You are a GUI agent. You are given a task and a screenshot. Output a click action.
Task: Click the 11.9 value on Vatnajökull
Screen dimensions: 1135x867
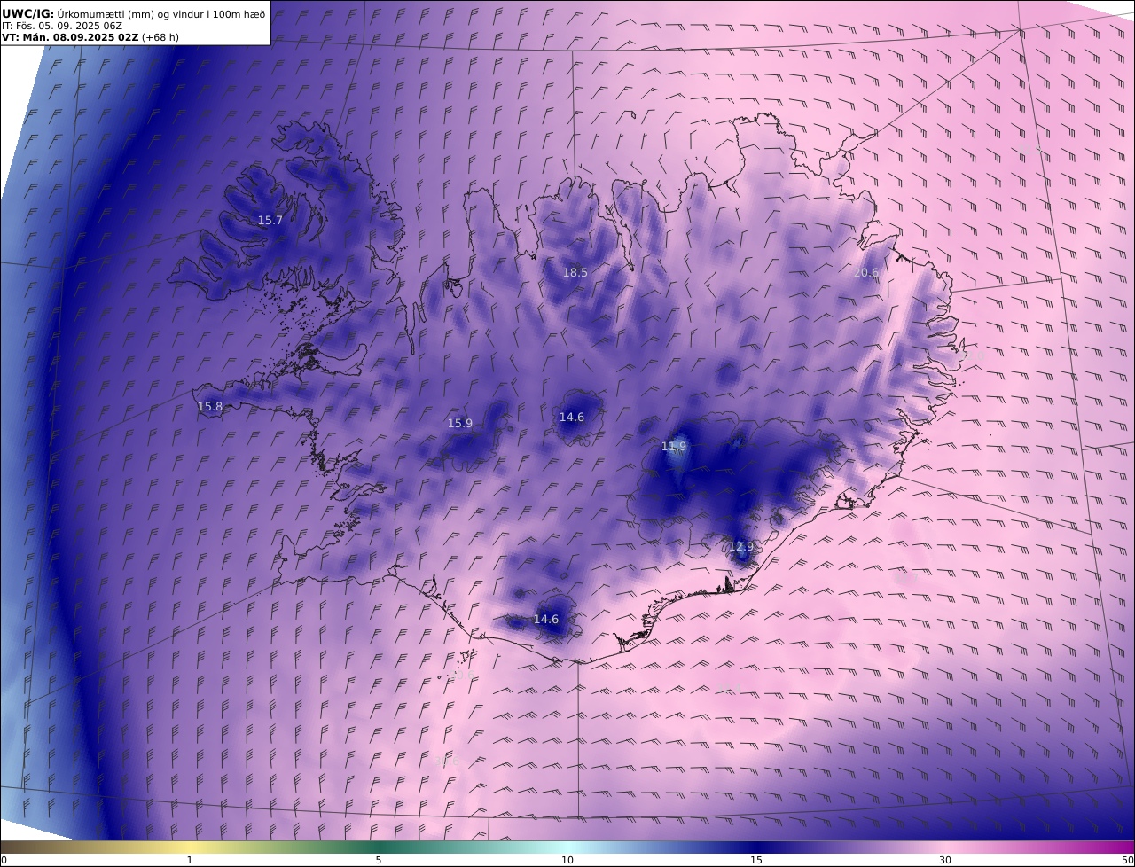pos(674,446)
